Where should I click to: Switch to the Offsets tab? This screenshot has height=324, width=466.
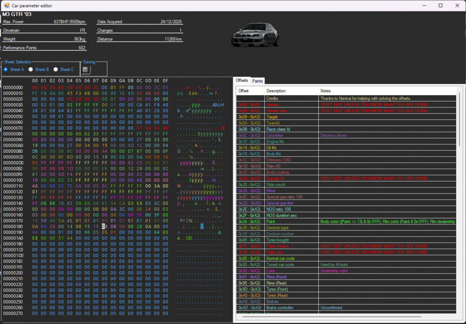tap(242, 81)
